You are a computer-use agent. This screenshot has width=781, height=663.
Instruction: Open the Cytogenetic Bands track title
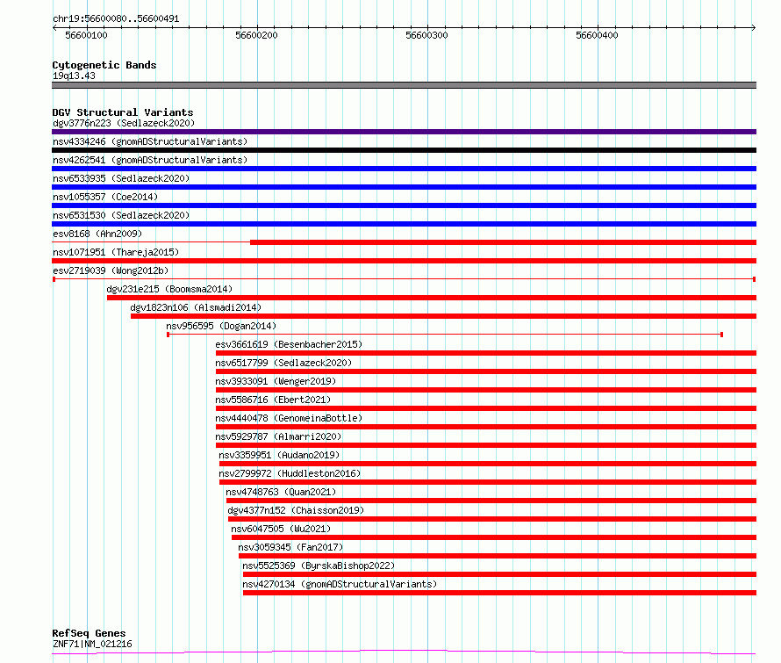(104, 65)
